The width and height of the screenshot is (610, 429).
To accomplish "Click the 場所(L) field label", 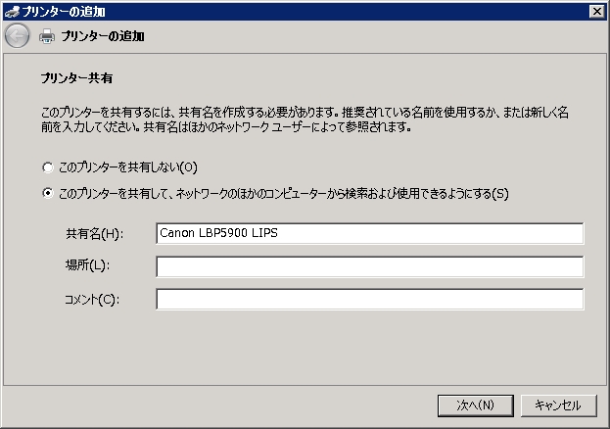I will [87, 266].
